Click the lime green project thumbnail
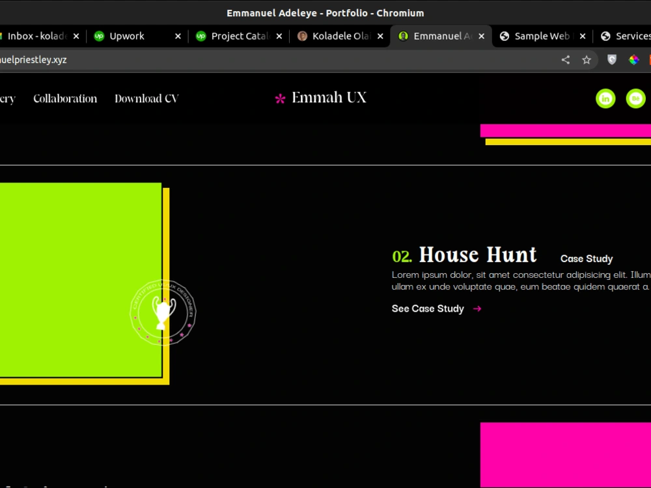The width and height of the screenshot is (651, 488). pos(81,280)
